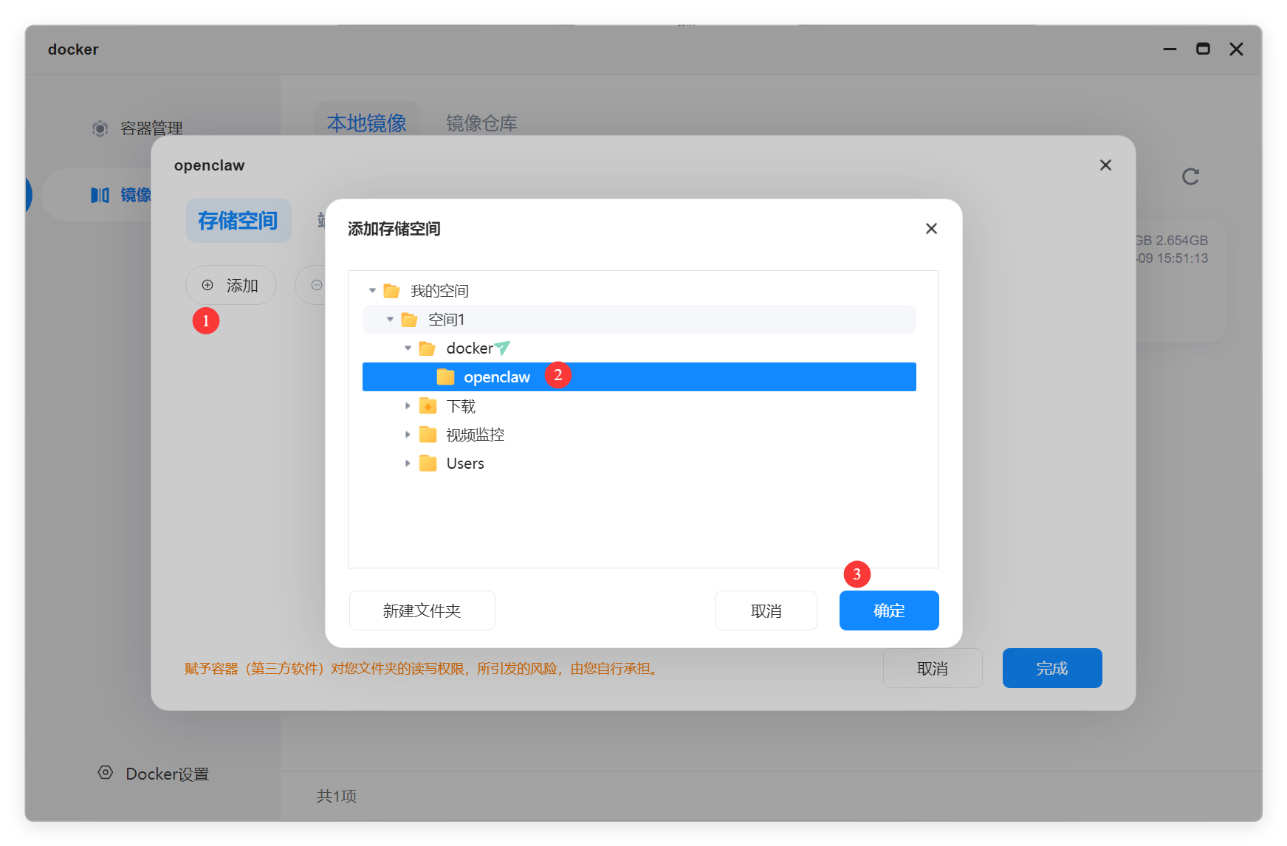Image resolution: width=1287 pixels, height=846 pixels.
Task: Close the 添加存储空间 dialog
Action: click(931, 229)
